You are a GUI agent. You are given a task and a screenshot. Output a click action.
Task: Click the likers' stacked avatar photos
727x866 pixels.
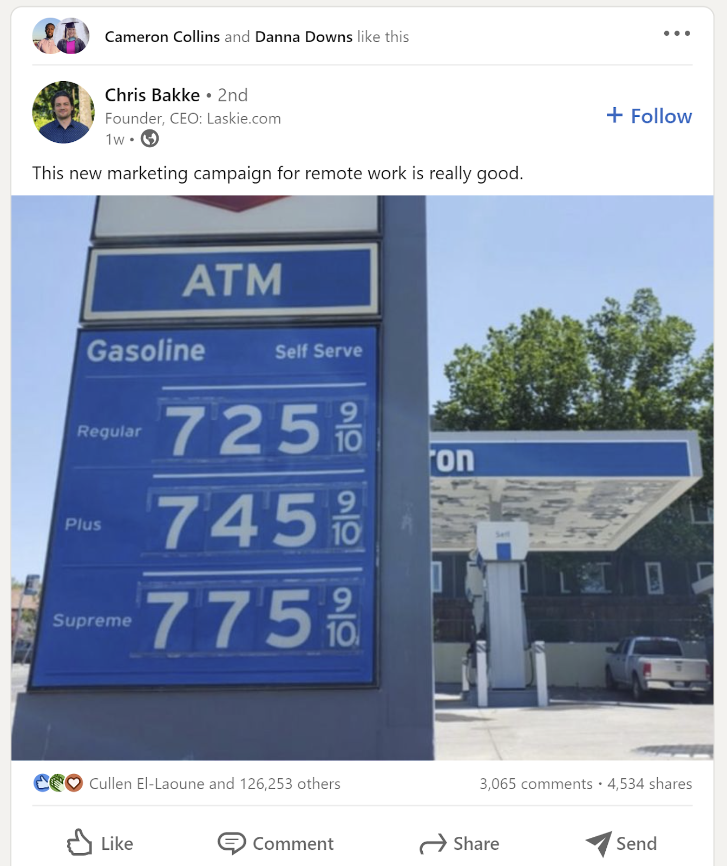point(61,36)
